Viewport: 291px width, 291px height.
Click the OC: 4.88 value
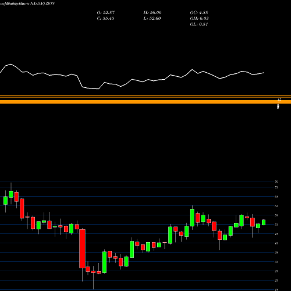pos(199,12)
